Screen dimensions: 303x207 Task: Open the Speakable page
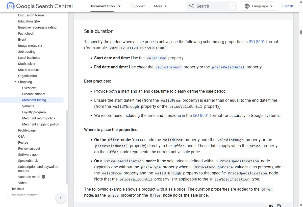26,161
